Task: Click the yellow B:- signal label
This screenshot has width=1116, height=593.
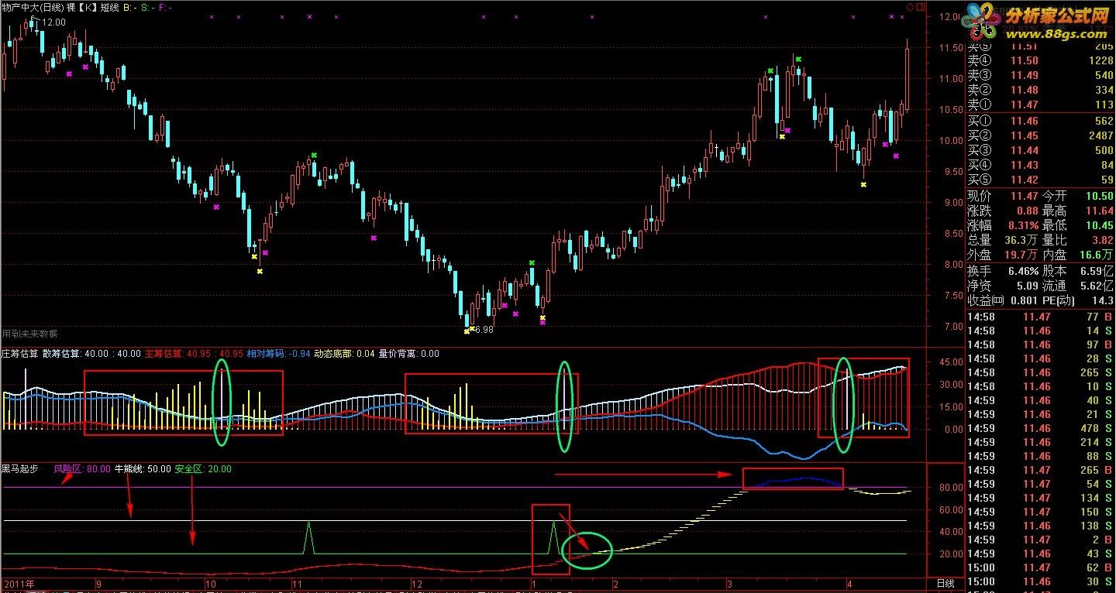Action: click(x=129, y=7)
